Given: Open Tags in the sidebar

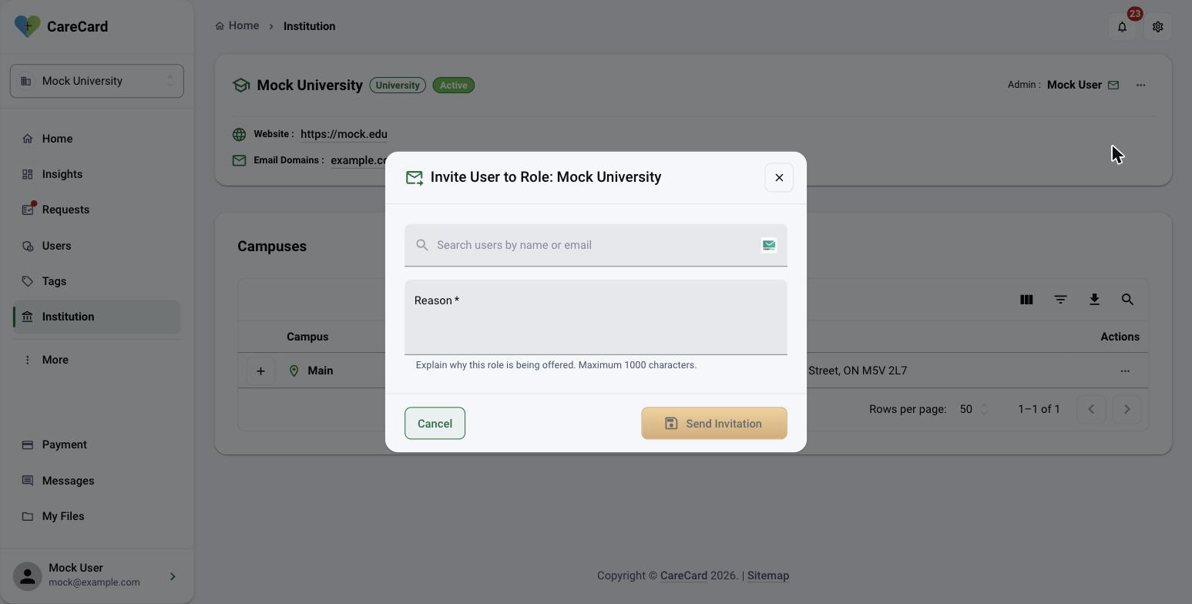Looking at the screenshot, I should click(97, 281).
